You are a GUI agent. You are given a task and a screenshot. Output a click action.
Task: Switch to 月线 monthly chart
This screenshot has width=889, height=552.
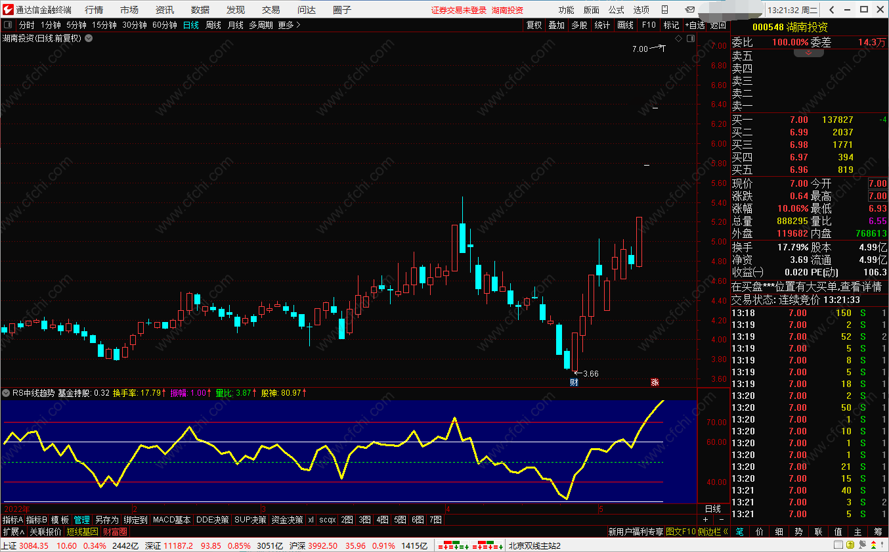point(235,25)
